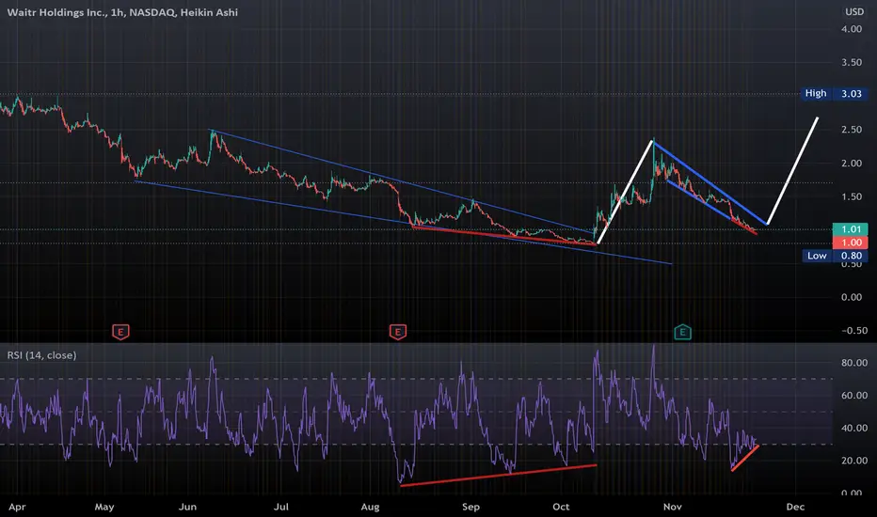The image size is (877, 517).
Task: Click the green 1.01 current price tag
Action: [850, 229]
